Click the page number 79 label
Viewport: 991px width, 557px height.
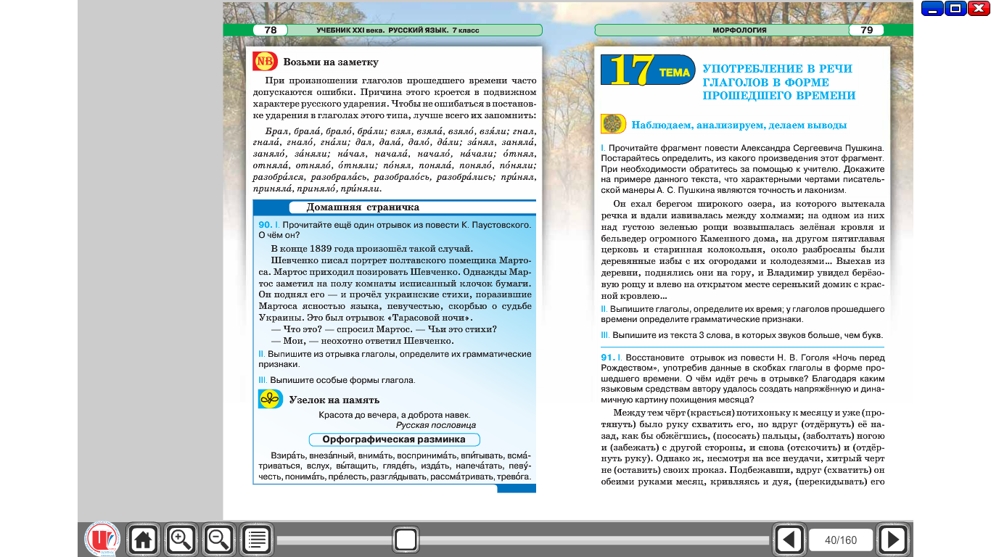click(x=866, y=30)
